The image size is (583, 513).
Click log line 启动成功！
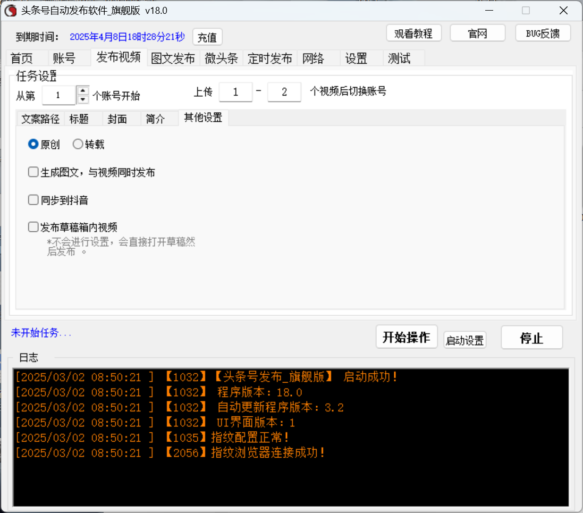206,377
